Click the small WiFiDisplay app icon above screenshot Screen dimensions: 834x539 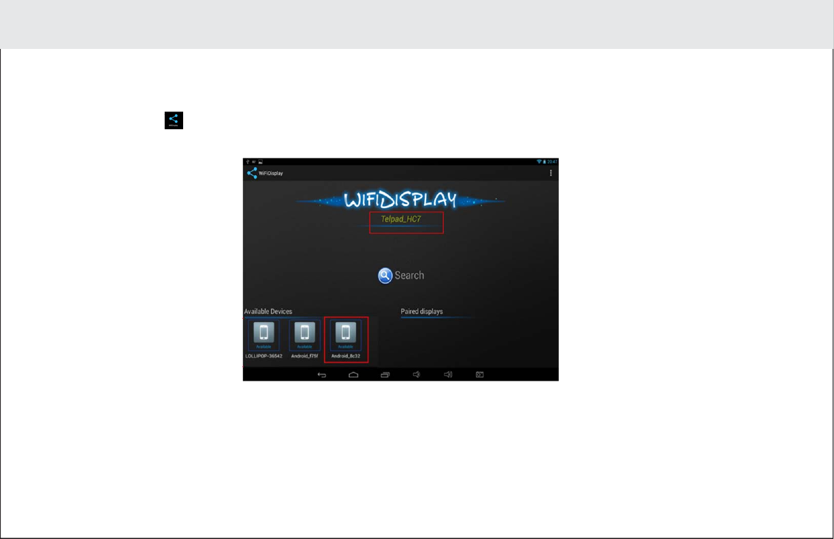point(174,121)
